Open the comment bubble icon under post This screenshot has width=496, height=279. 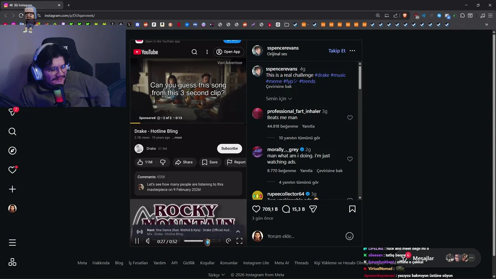point(286,209)
